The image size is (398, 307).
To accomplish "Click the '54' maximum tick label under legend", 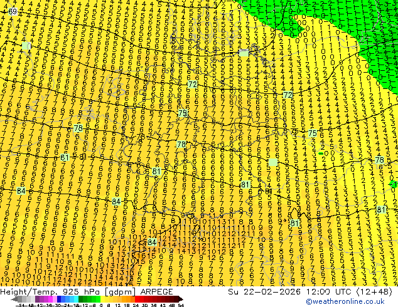I will [181, 305].
